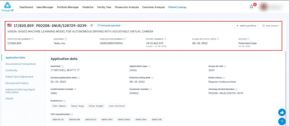Open Address & Attorney/Agent Information section
This screenshot has height=126, width=289.
(20, 91)
